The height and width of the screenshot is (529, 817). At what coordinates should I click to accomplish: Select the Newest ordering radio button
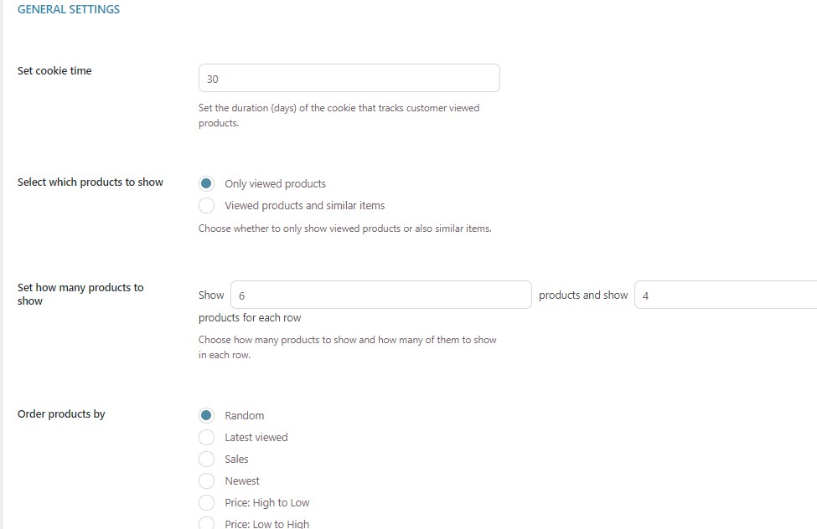pyautogui.click(x=206, y=480)
